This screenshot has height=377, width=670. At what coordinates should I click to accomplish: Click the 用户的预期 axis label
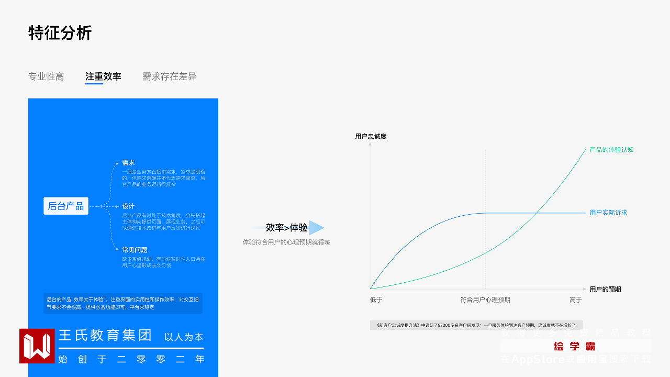(605, 289)
